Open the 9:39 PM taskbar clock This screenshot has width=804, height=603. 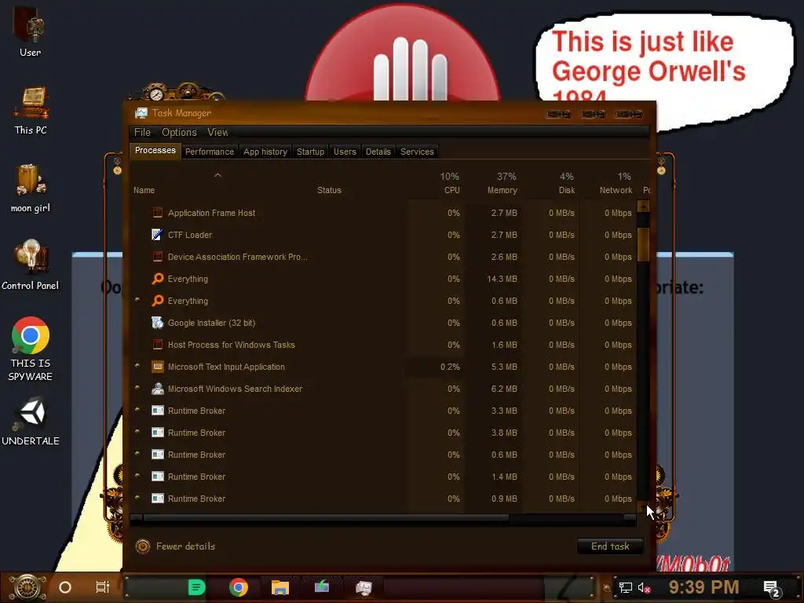703,587
